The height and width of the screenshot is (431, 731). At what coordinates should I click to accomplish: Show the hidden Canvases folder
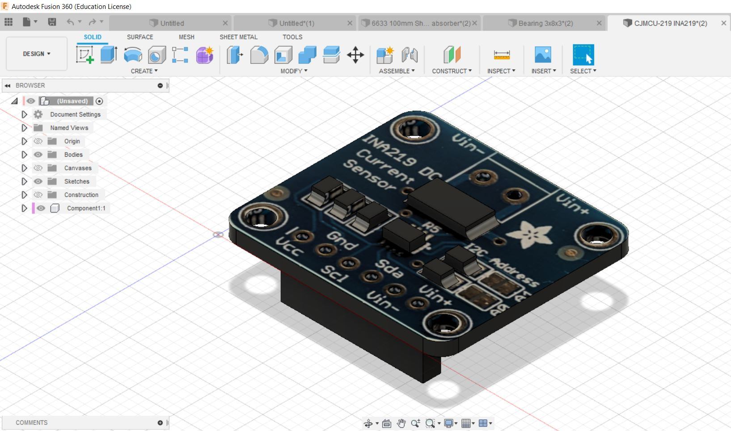(38, 168)
